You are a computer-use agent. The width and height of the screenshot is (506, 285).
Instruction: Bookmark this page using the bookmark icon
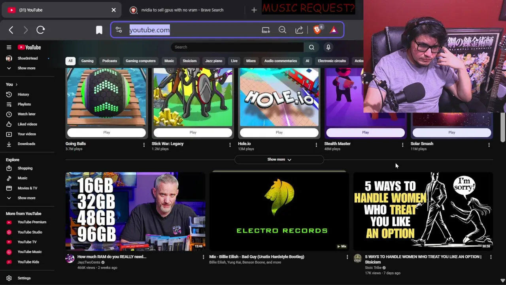tap(99, 30)
